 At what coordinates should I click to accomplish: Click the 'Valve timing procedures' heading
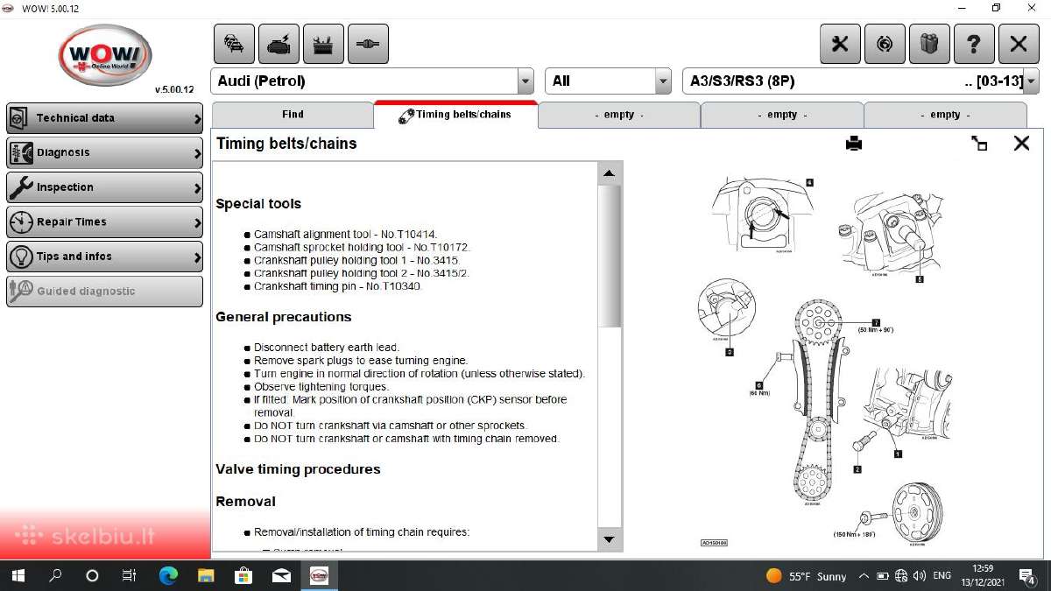pyautogui.click(x=298, y=469)
